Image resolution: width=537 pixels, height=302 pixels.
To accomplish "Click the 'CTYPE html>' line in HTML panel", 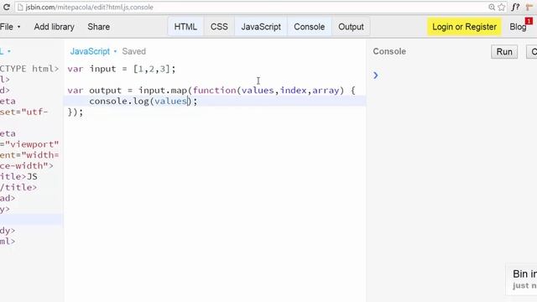I will pos(29,69).
